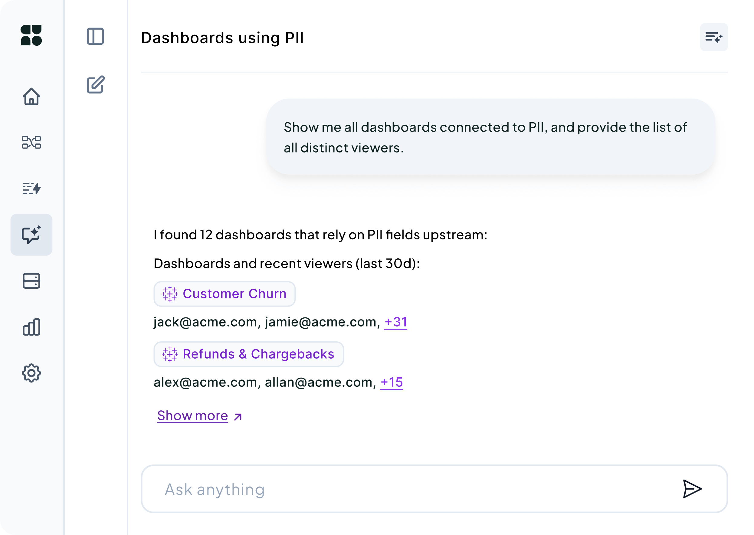This screenshot has height=535, width=754.
Task: Select the bar chart analytics icon
Action: (31, 327)
